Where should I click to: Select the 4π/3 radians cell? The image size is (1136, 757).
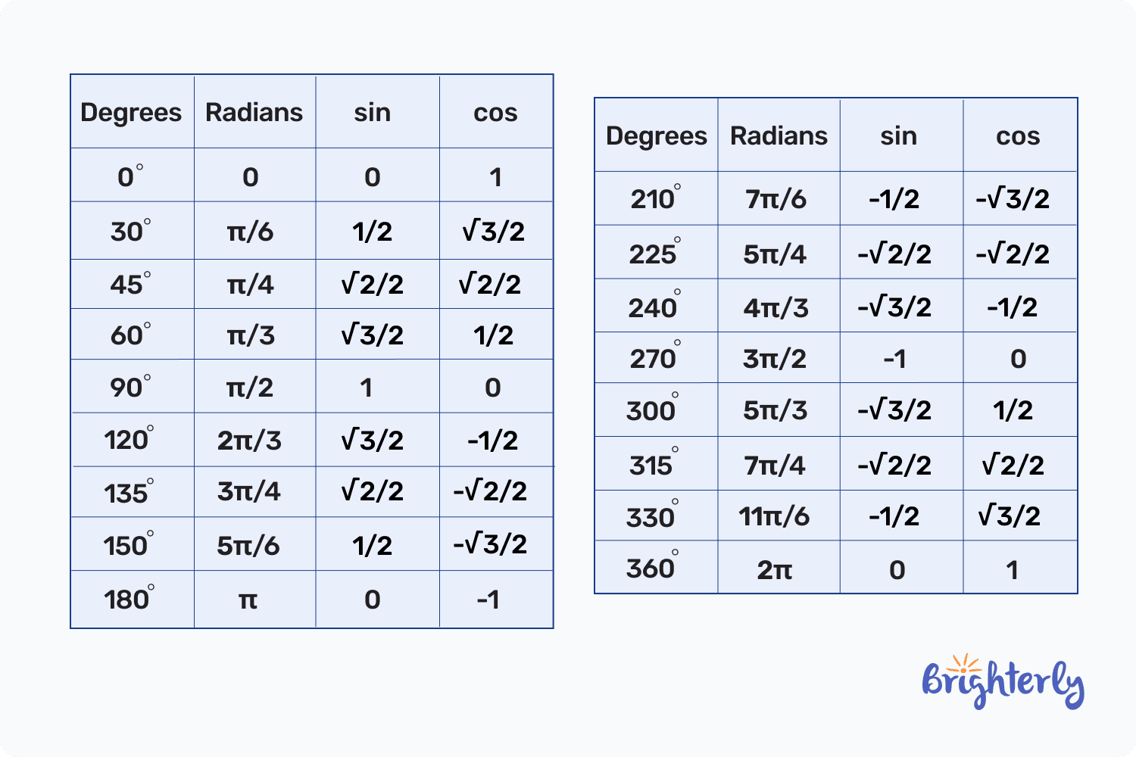[x=776, y=307]
